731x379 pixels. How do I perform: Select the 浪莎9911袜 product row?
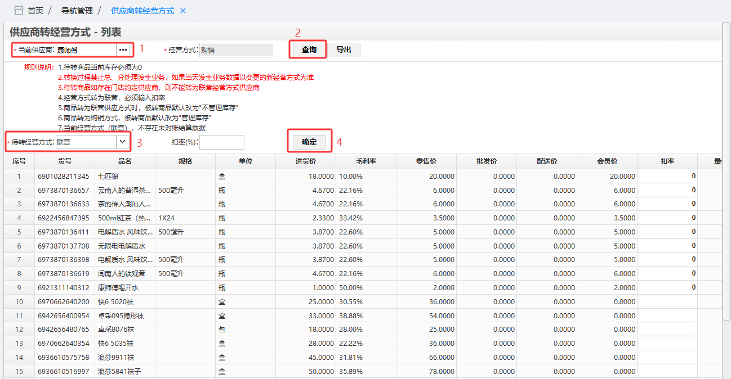pos(124,357)
